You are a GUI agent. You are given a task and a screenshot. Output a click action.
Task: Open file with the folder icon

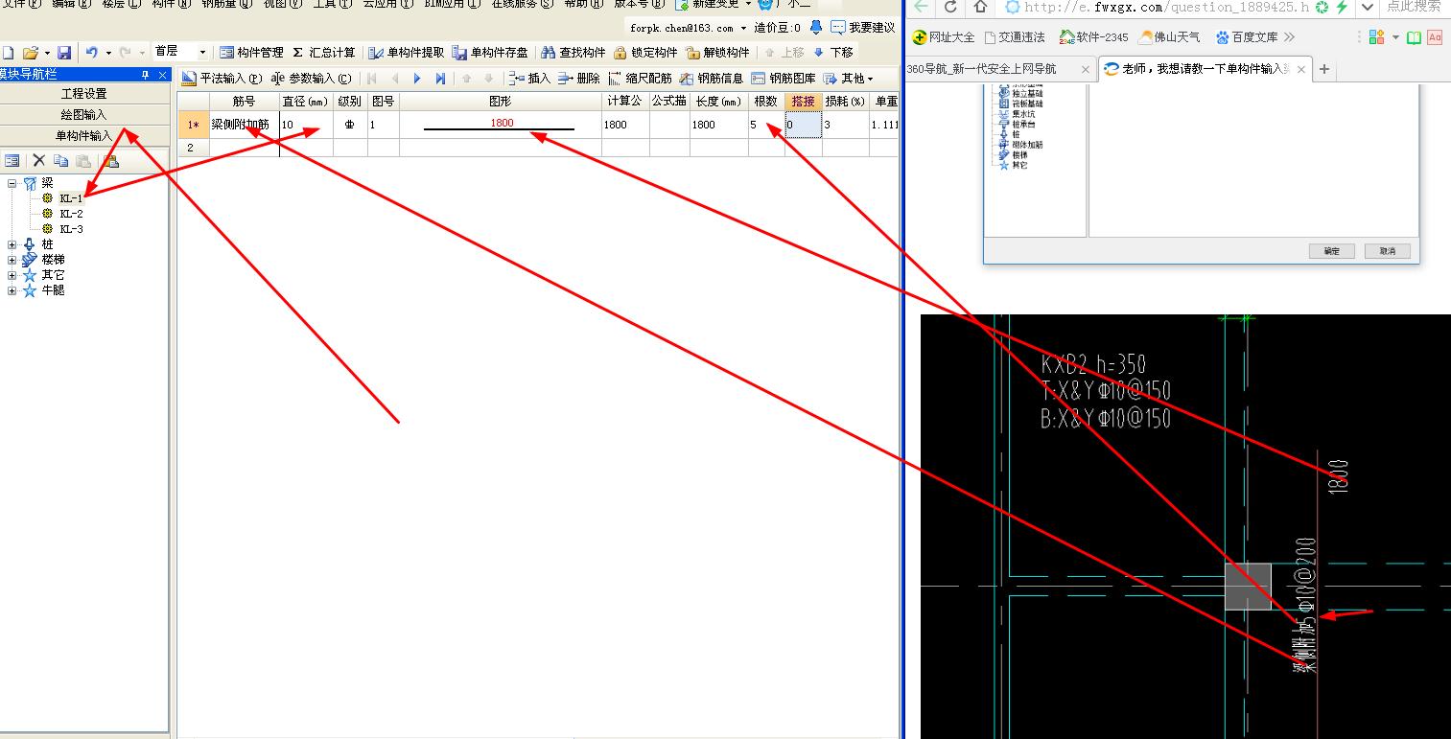tap(30, 53)
